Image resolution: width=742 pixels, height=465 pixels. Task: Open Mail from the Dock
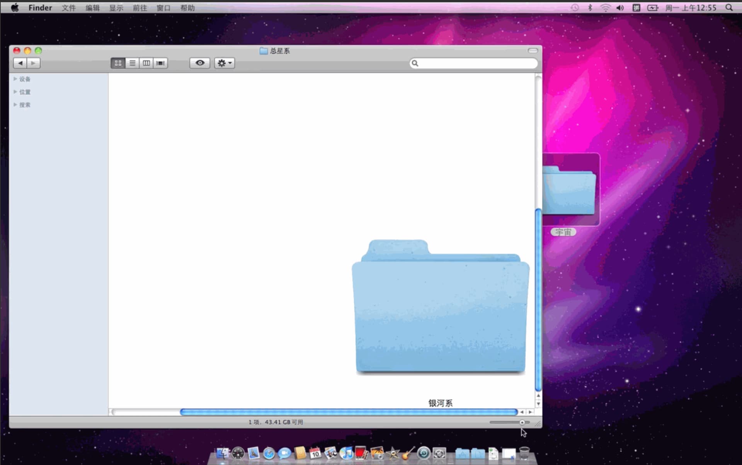click(254, 453)
